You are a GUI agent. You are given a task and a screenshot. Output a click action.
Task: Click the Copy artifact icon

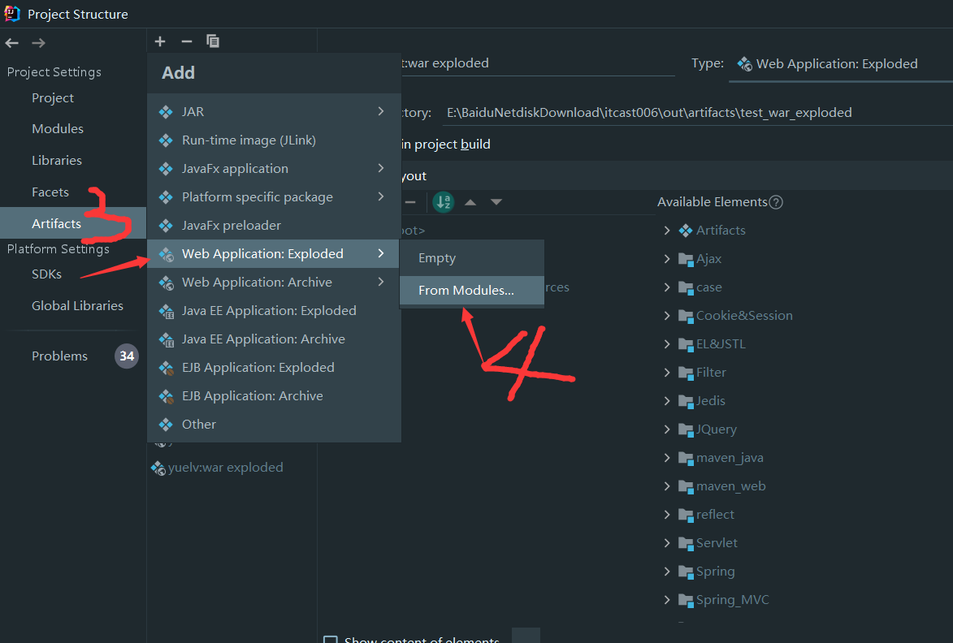pos(213,41)
